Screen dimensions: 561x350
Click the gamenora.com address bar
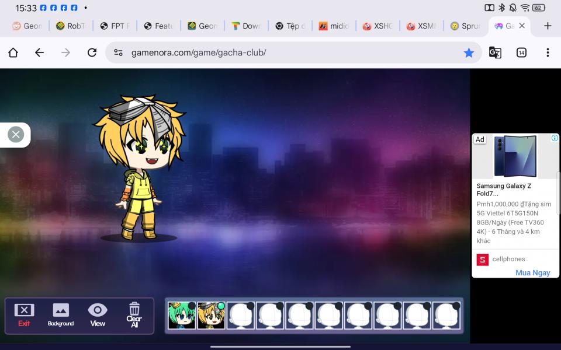point(293,53)
